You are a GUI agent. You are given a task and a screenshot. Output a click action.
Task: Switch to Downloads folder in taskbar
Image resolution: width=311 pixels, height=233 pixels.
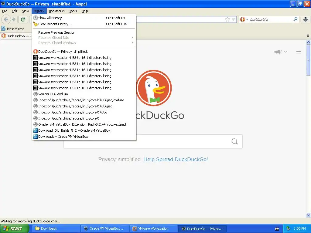point(56,228)
